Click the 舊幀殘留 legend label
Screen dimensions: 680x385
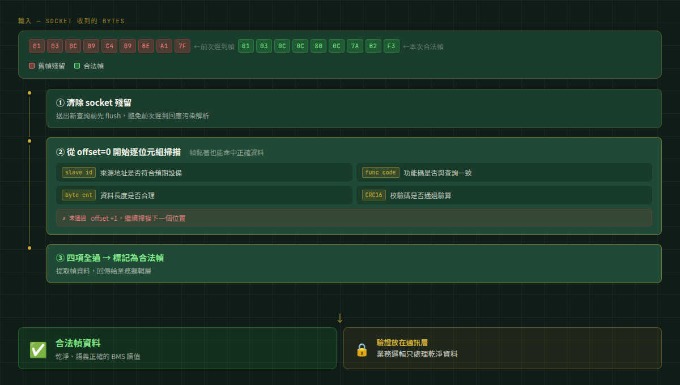(52, 66)
